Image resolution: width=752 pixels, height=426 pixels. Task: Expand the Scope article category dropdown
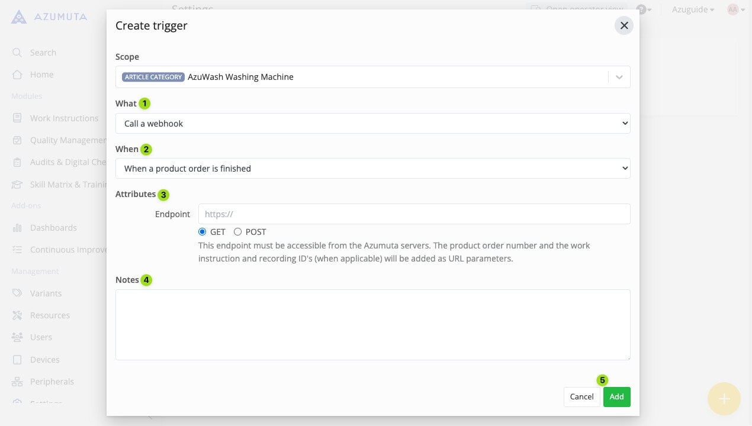coord(619,77)
